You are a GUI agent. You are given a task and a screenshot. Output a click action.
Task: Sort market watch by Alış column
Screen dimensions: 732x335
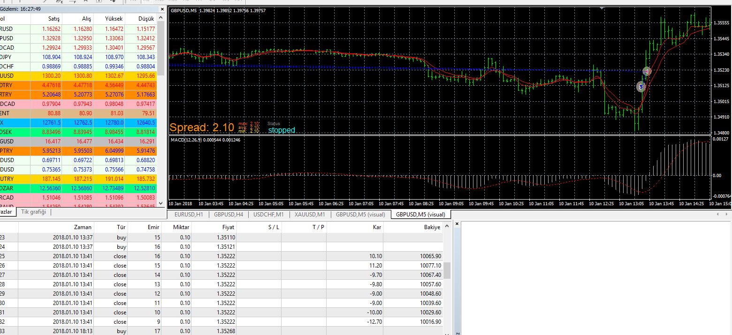click(x=86, y=18)
